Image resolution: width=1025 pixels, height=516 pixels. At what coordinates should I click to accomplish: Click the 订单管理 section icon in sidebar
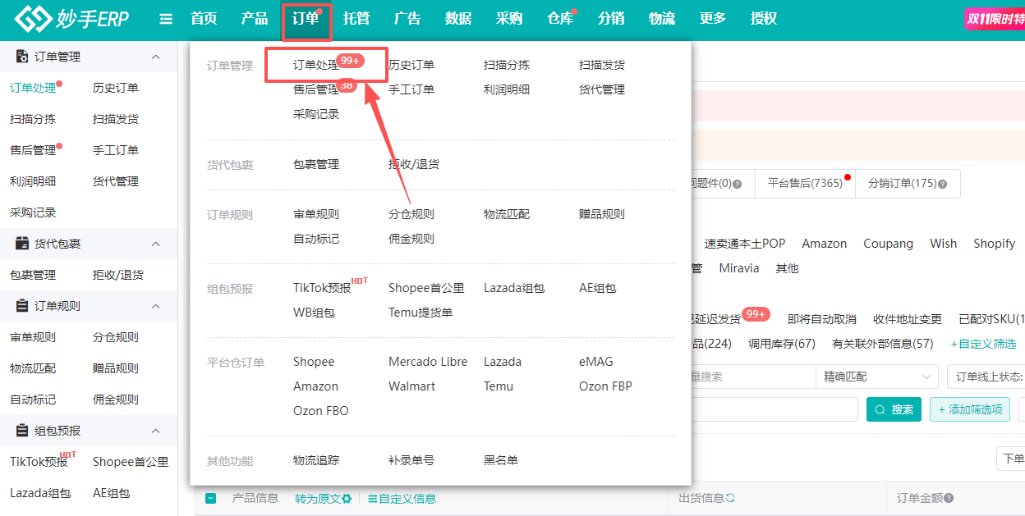pos(20,57)
